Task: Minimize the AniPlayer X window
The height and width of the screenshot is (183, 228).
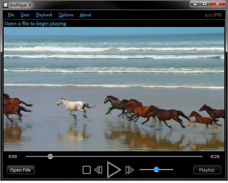Action: click(x=195, y=3)
